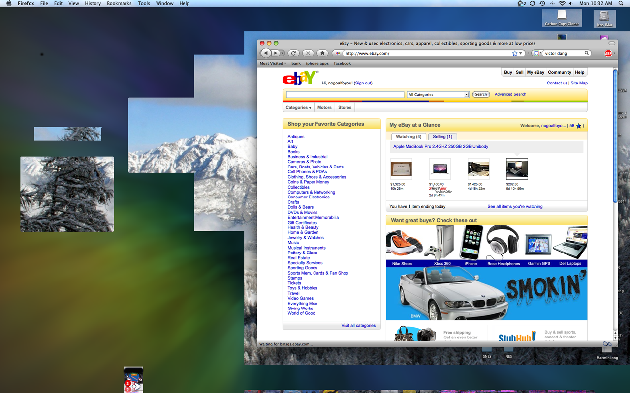Open the History menu in the menu bar
The height and width of the screenshot is (393, 630).
93,3
